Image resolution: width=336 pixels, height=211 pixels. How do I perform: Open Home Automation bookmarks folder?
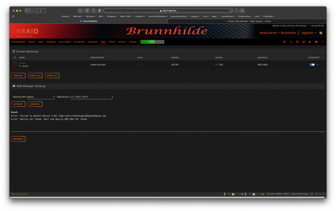(x=179, y=16)
